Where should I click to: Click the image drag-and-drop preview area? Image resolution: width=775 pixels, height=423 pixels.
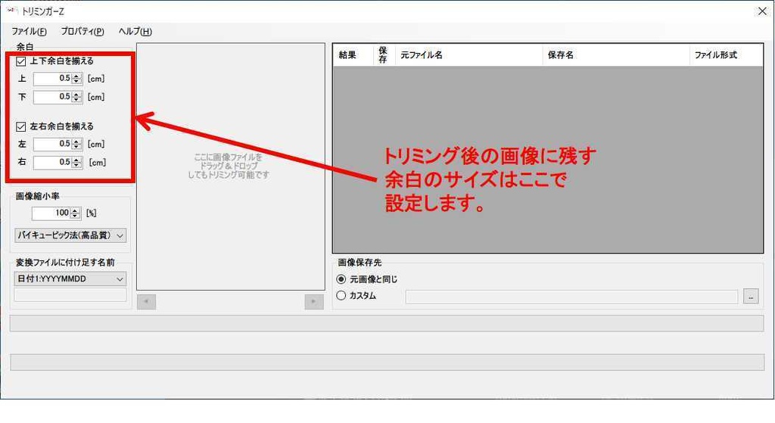point(230,166)
